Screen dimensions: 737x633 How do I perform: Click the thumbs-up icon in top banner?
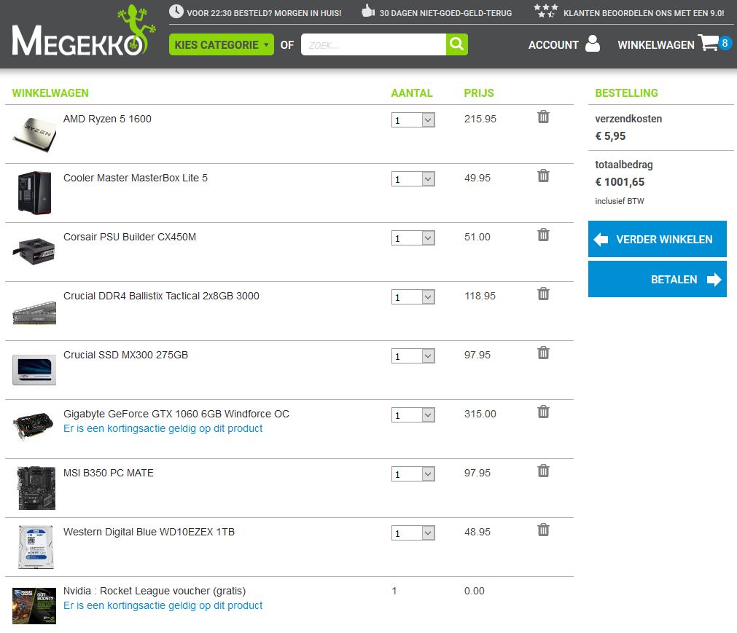(x=368, y=10)
